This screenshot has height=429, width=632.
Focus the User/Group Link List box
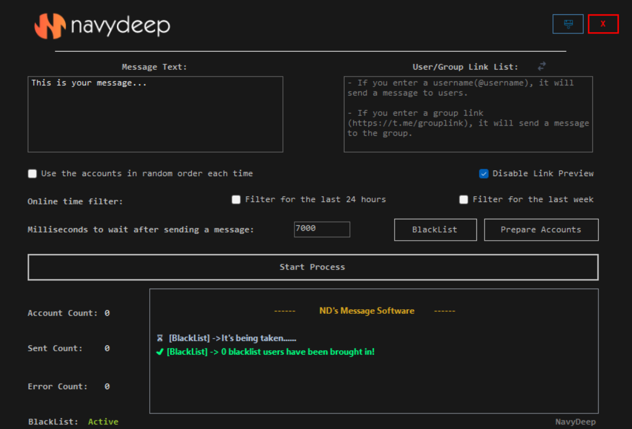[x=468, y=115]
